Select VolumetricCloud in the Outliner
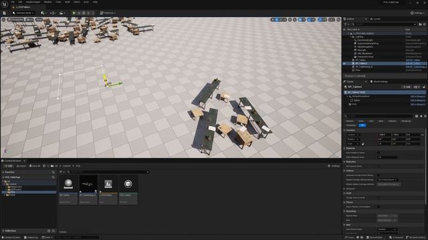Image resolution: width=428 pixels, height=240 pixels. tap(366, 57)
